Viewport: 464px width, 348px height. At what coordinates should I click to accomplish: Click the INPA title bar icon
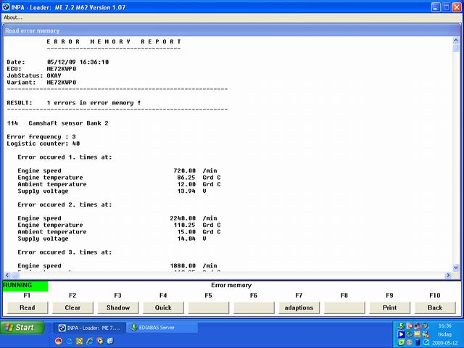coord(7,6)
